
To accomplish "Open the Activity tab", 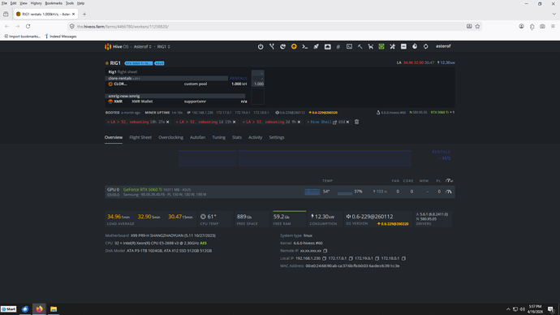I will pyautogui.click(x=256, y=137).
